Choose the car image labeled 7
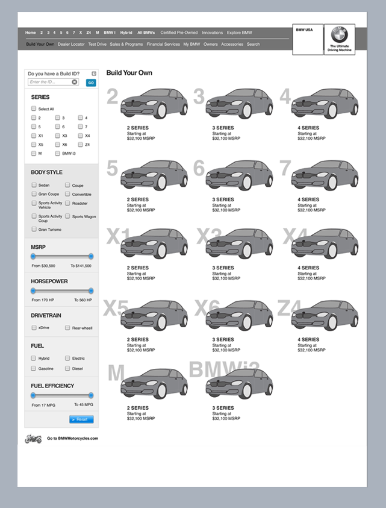386x508 pixels. click(325, 175)
